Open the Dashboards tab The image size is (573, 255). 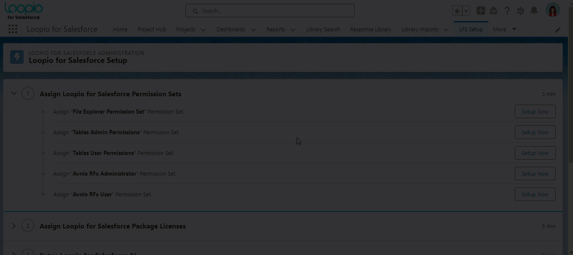click(231, 30)
